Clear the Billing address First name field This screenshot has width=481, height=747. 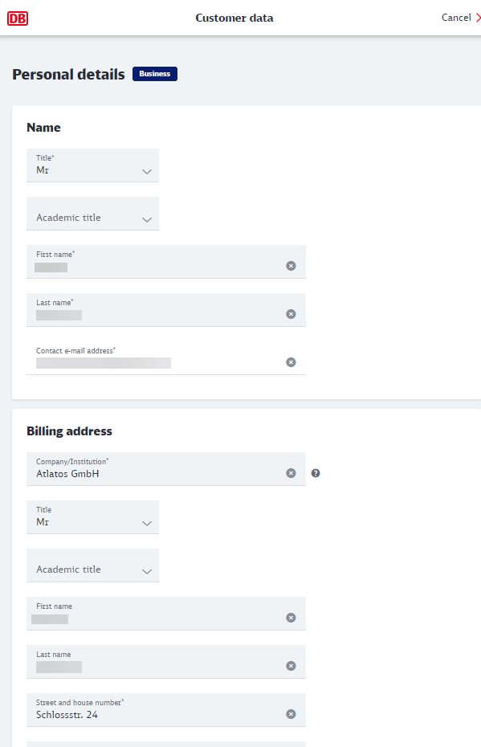click(x=291, y=618)
